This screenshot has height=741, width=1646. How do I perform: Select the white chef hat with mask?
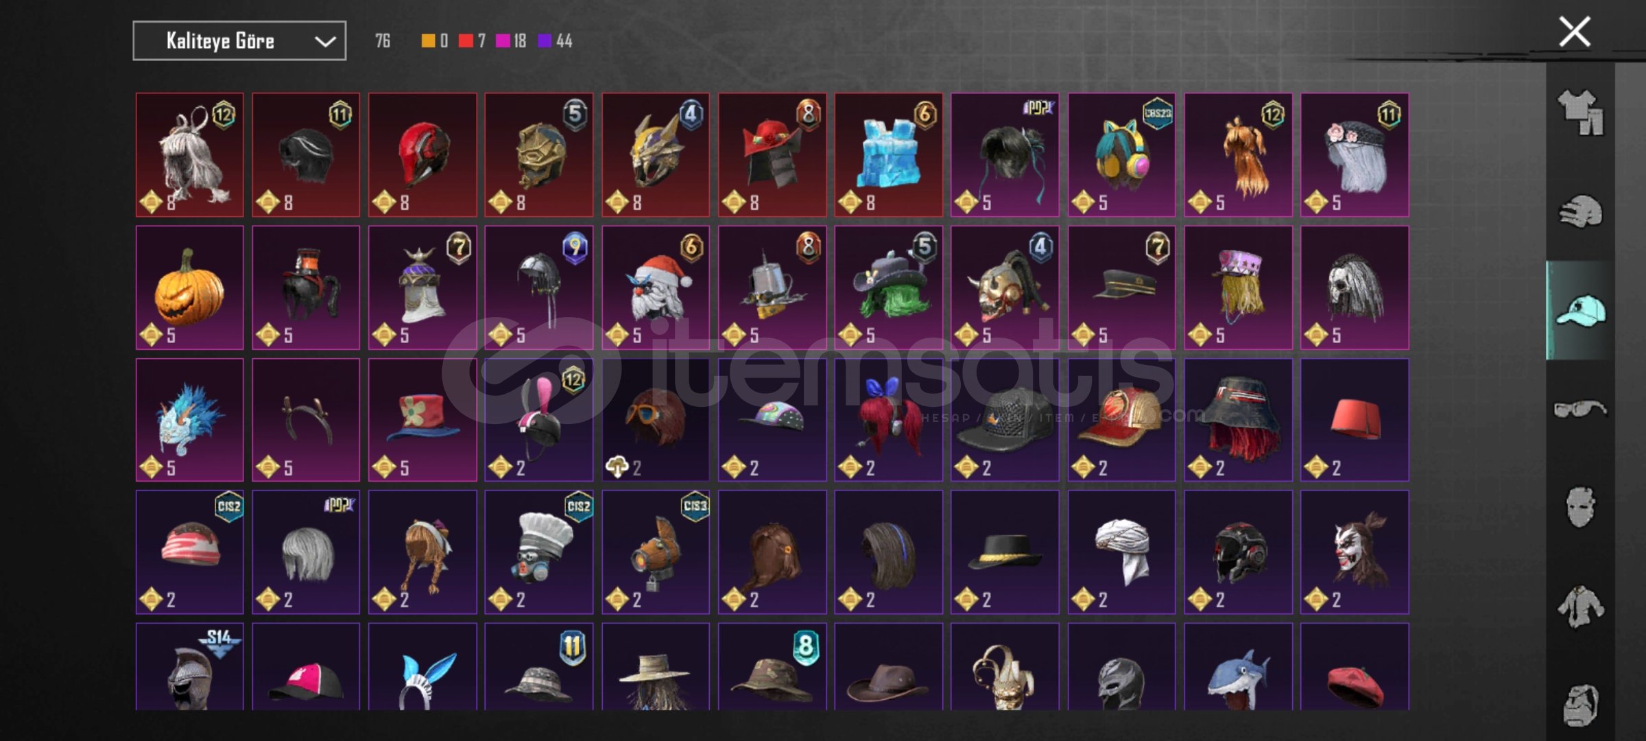tap(539, 552)
